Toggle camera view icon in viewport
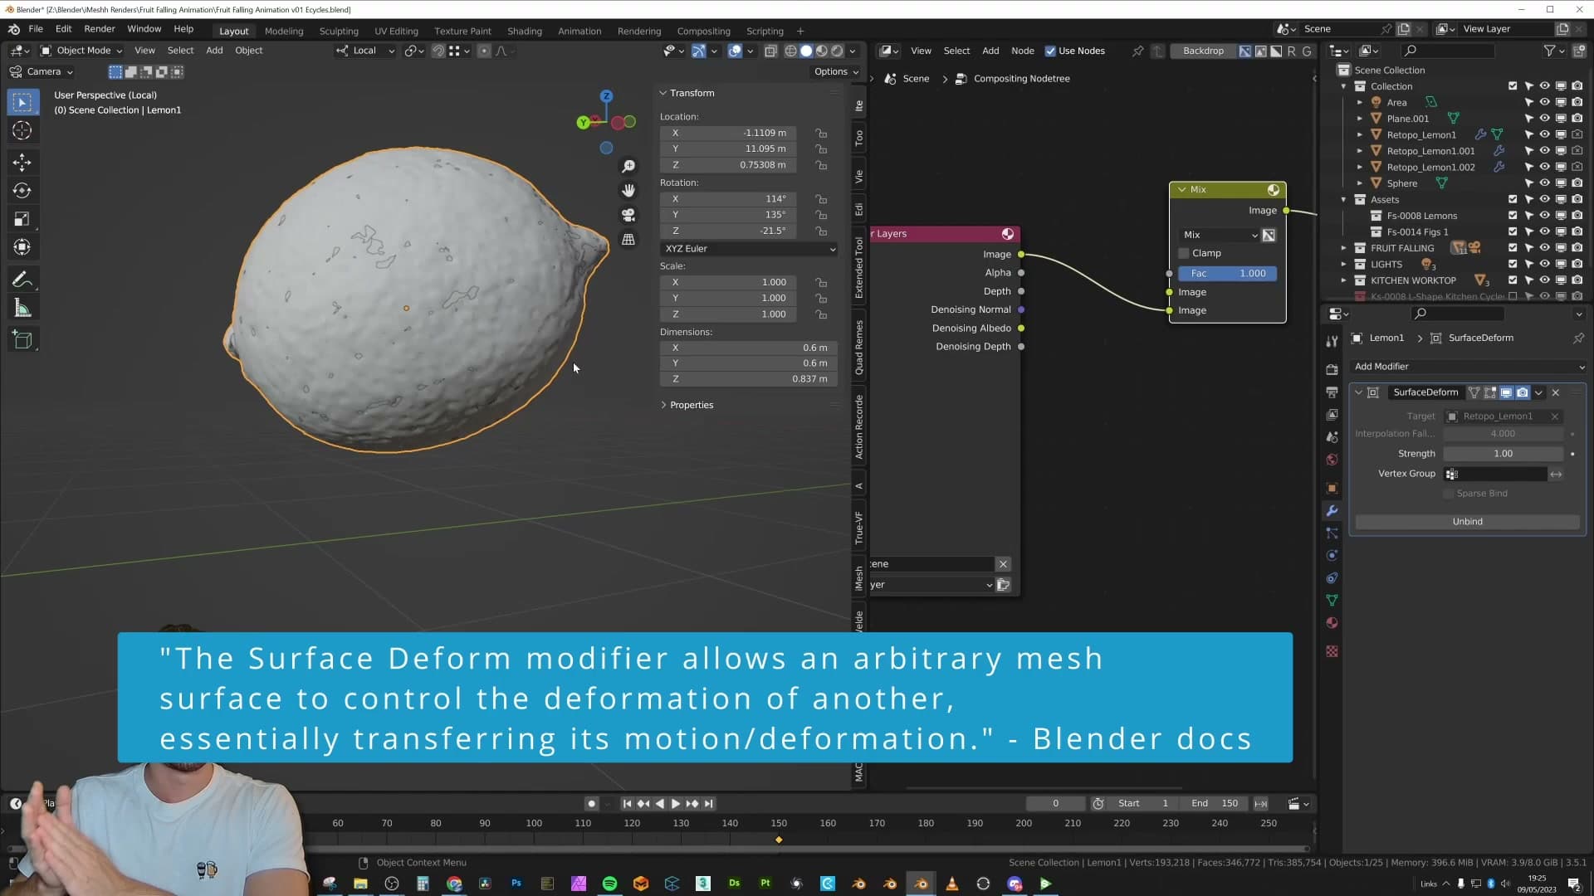This screenshot has width=1594, height=896. pyautogui.click(x=628, y=215)
